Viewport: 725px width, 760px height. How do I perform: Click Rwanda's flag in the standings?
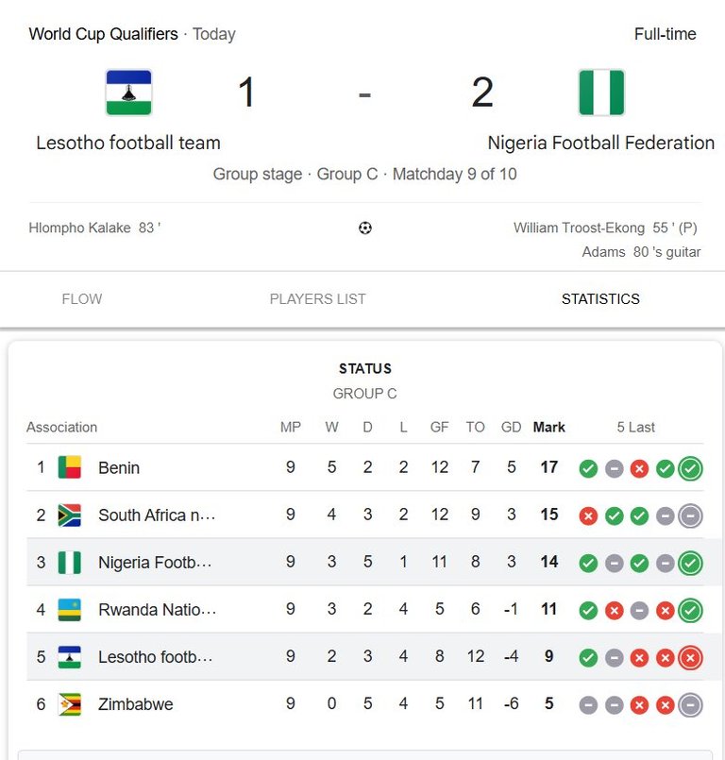[70, 609]
